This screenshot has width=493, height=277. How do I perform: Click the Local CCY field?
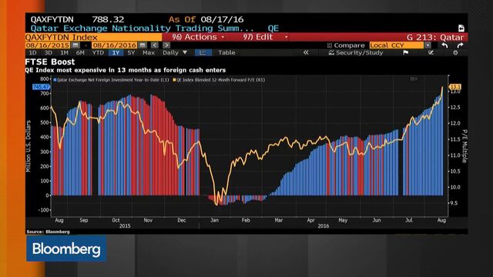[397, 45]
